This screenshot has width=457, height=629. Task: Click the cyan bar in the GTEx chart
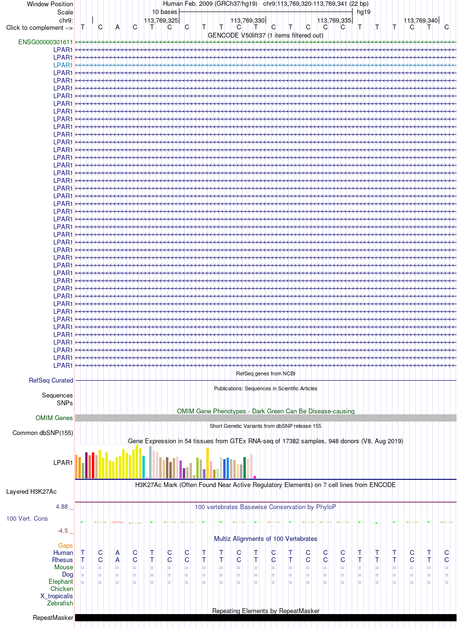click(144, 467)
